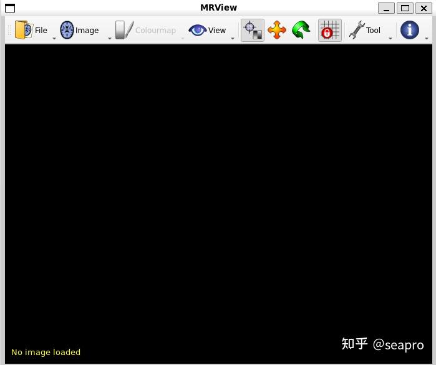Select the focus crosshair mode tool
Screen dimensions: 436x365
(x=253, y=30)
